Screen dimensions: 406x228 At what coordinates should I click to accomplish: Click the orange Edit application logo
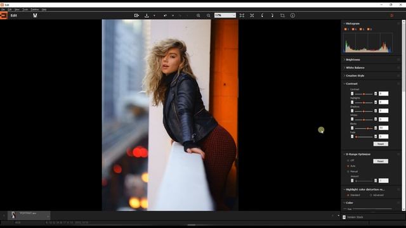[4, 15]
